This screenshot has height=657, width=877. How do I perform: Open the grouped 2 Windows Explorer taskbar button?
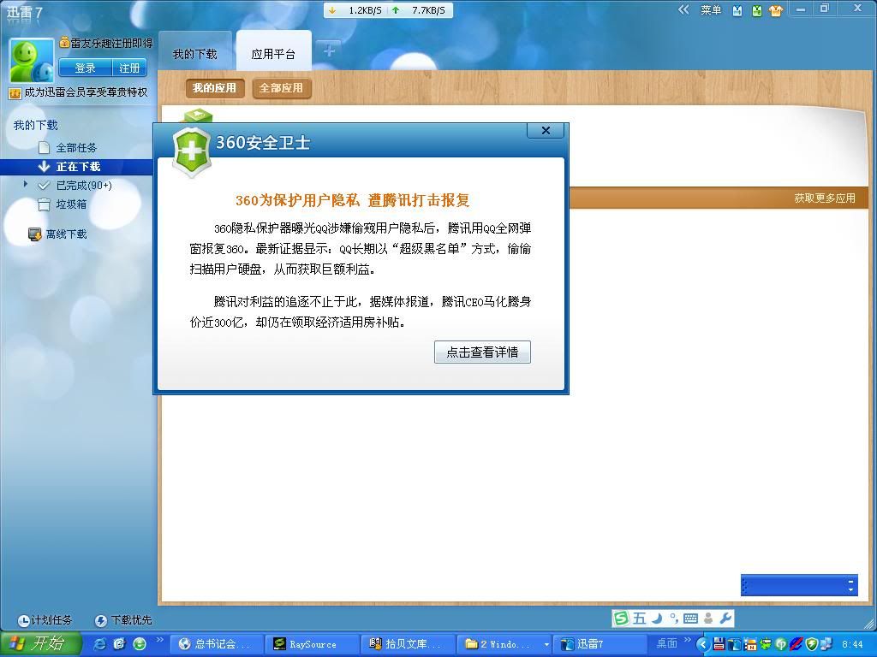tap(504, 644)
